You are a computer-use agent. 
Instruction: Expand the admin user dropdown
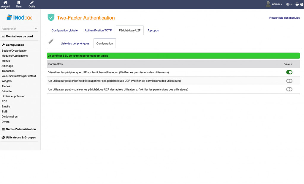pyautogui.click(x=277, y=4)
